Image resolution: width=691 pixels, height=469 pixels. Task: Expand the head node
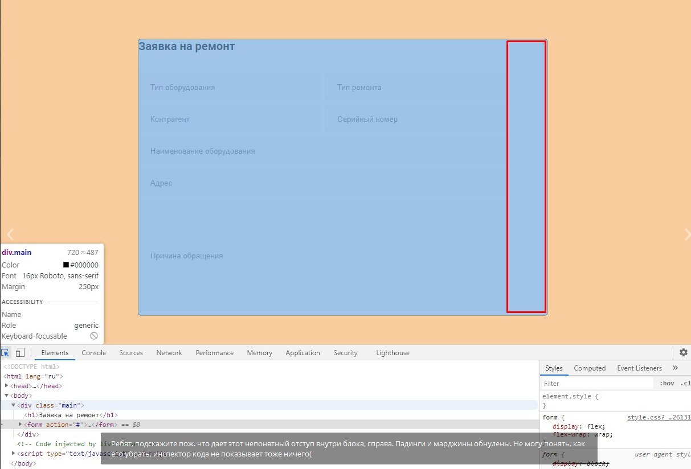(x=7, y=386)
